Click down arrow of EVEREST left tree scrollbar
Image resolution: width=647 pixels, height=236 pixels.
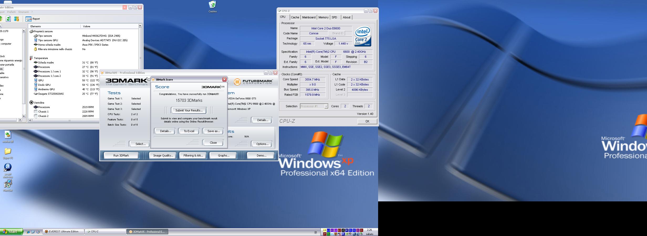(24, 116)
